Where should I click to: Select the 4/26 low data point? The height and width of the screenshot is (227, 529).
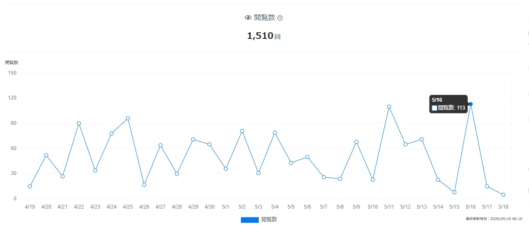(144, 185)
